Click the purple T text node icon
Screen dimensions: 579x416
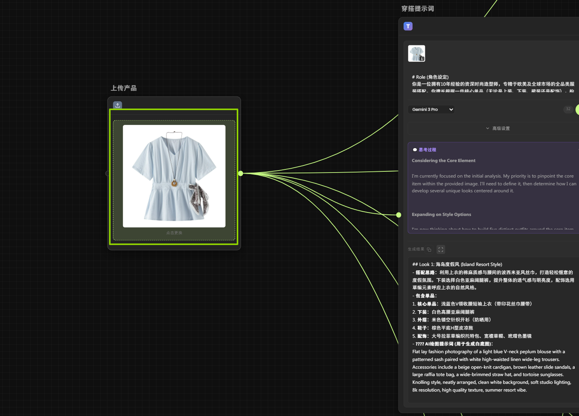point(408,26)
